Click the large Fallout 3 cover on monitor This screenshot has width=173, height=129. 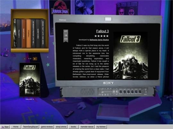point(130,55)
